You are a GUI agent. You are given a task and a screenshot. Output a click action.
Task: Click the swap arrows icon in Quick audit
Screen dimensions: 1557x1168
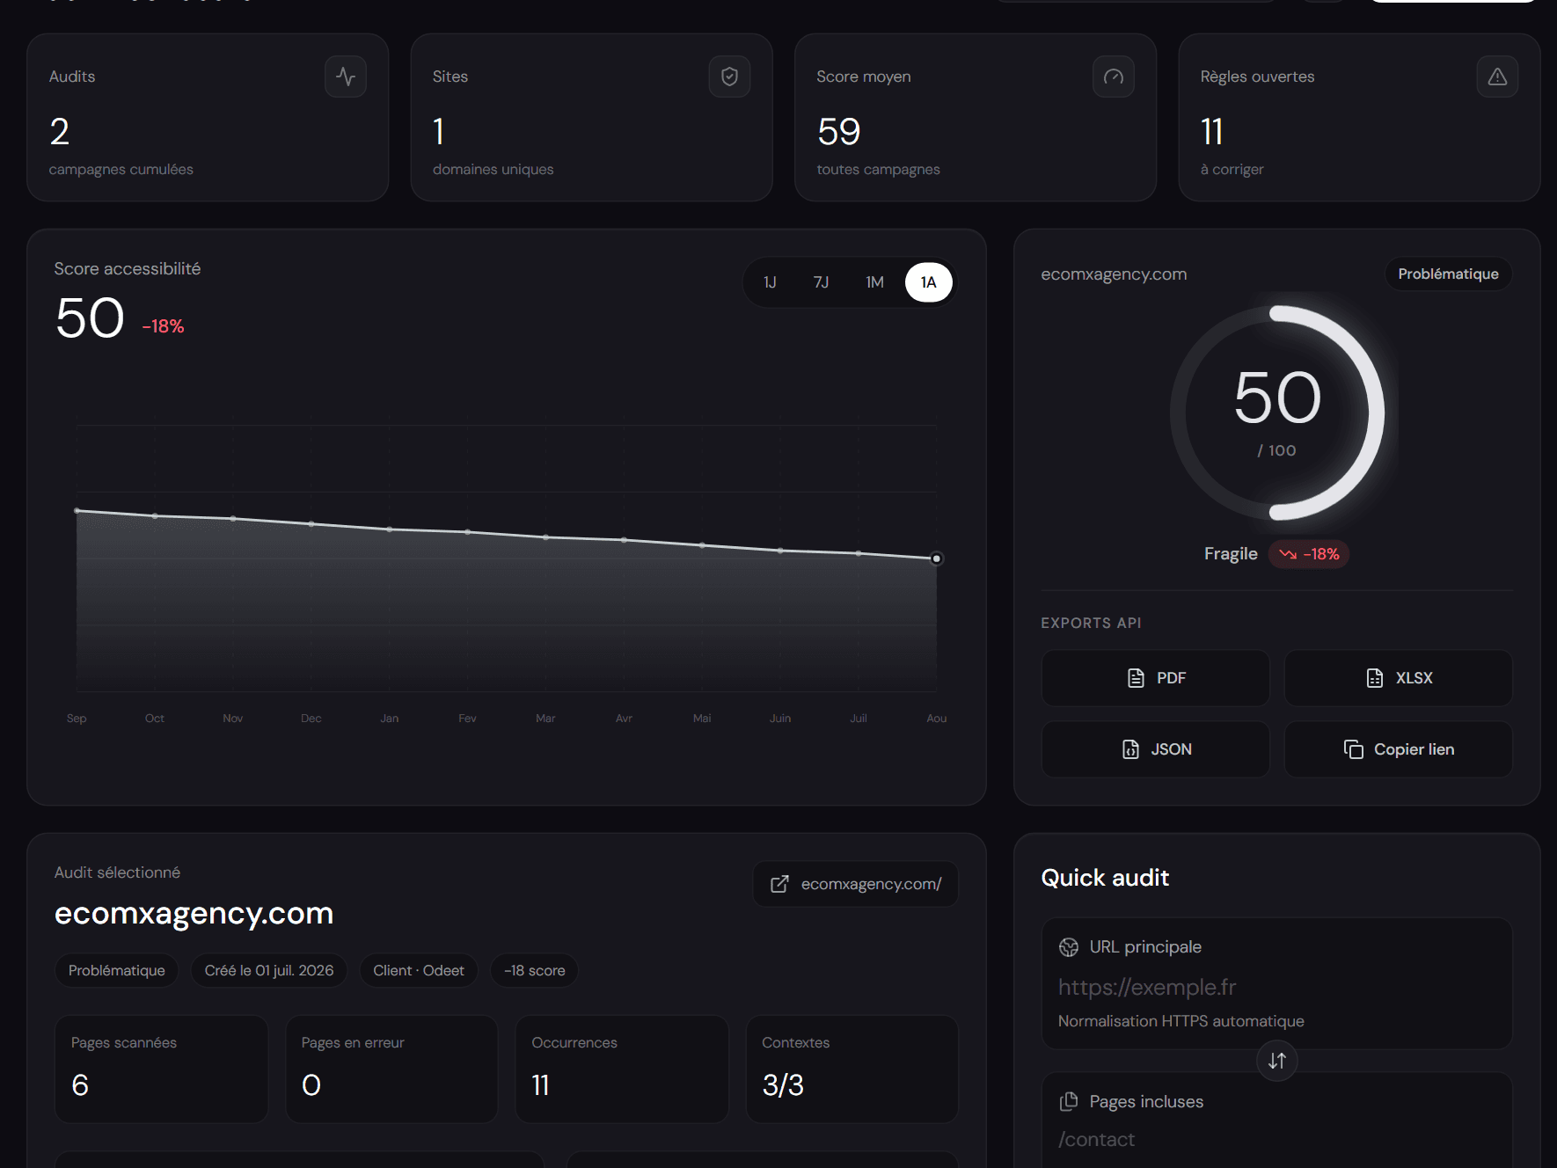[1277, 1061]
